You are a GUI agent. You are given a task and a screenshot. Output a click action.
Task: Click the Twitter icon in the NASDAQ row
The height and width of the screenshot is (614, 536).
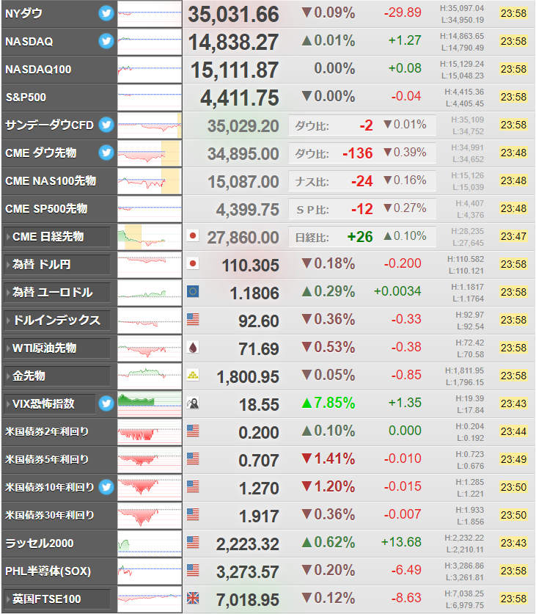point(106,41)
